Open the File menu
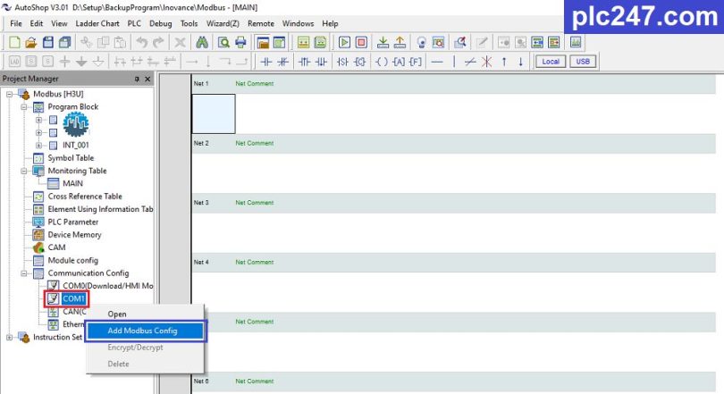The image size is (724, 394). pyautogui.click(x=16, y=23)
